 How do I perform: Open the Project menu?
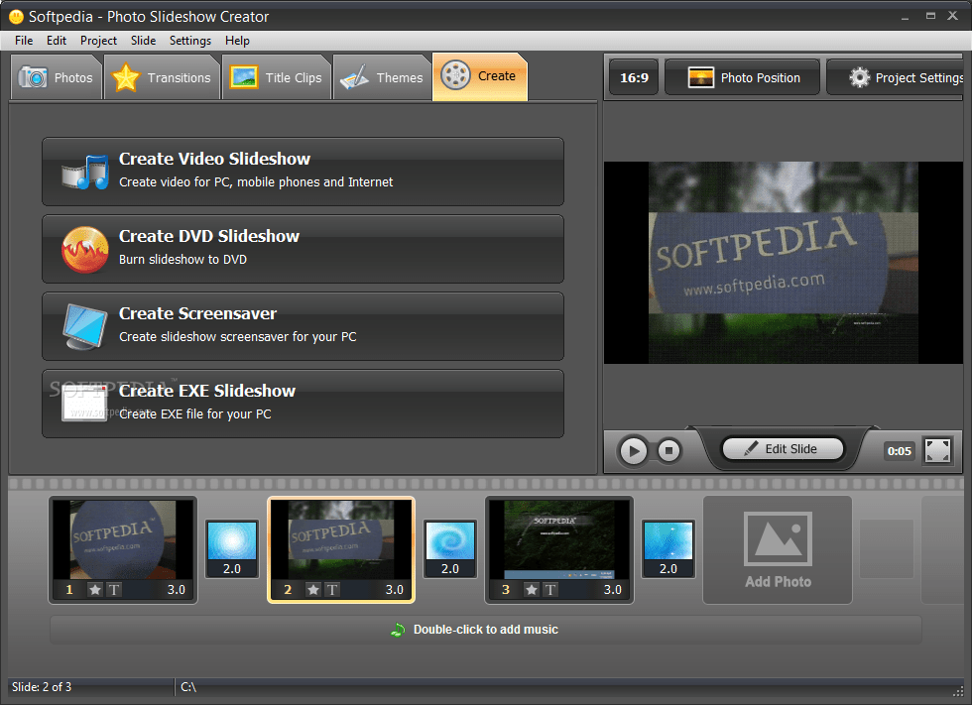[x=98, y=41]
